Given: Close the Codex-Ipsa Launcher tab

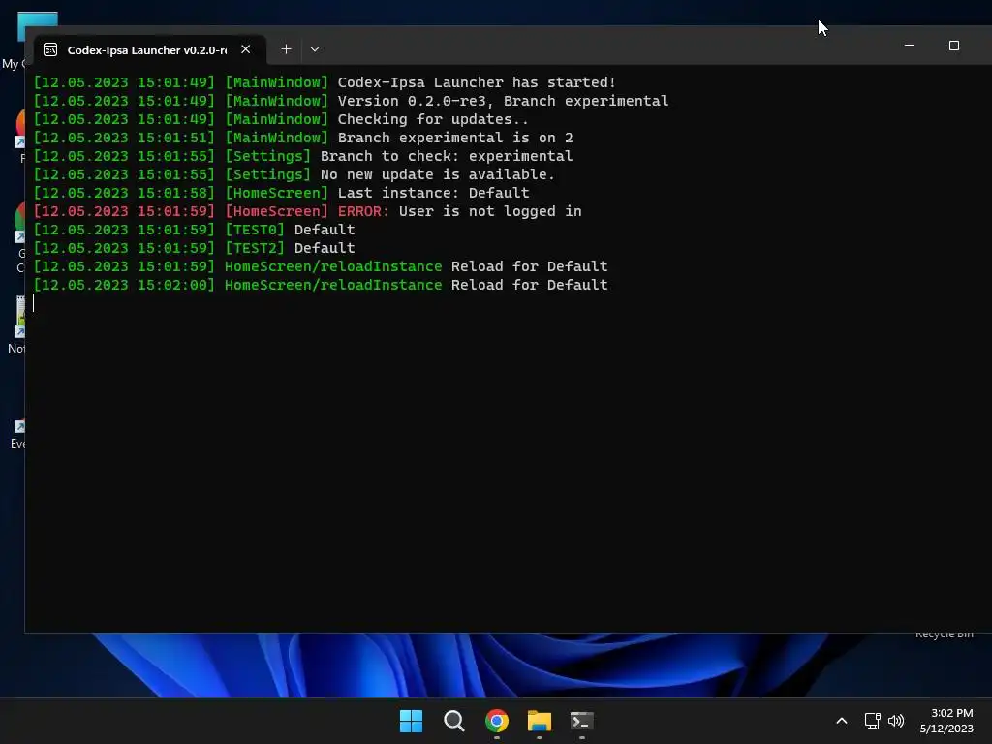Looking at the screenshot, I should click(x=246, y=49).
